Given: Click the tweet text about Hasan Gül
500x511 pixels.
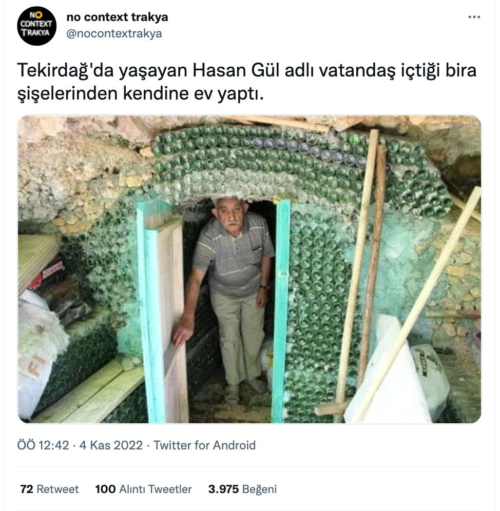Looking at the screenshot, I should pos(247,82).
